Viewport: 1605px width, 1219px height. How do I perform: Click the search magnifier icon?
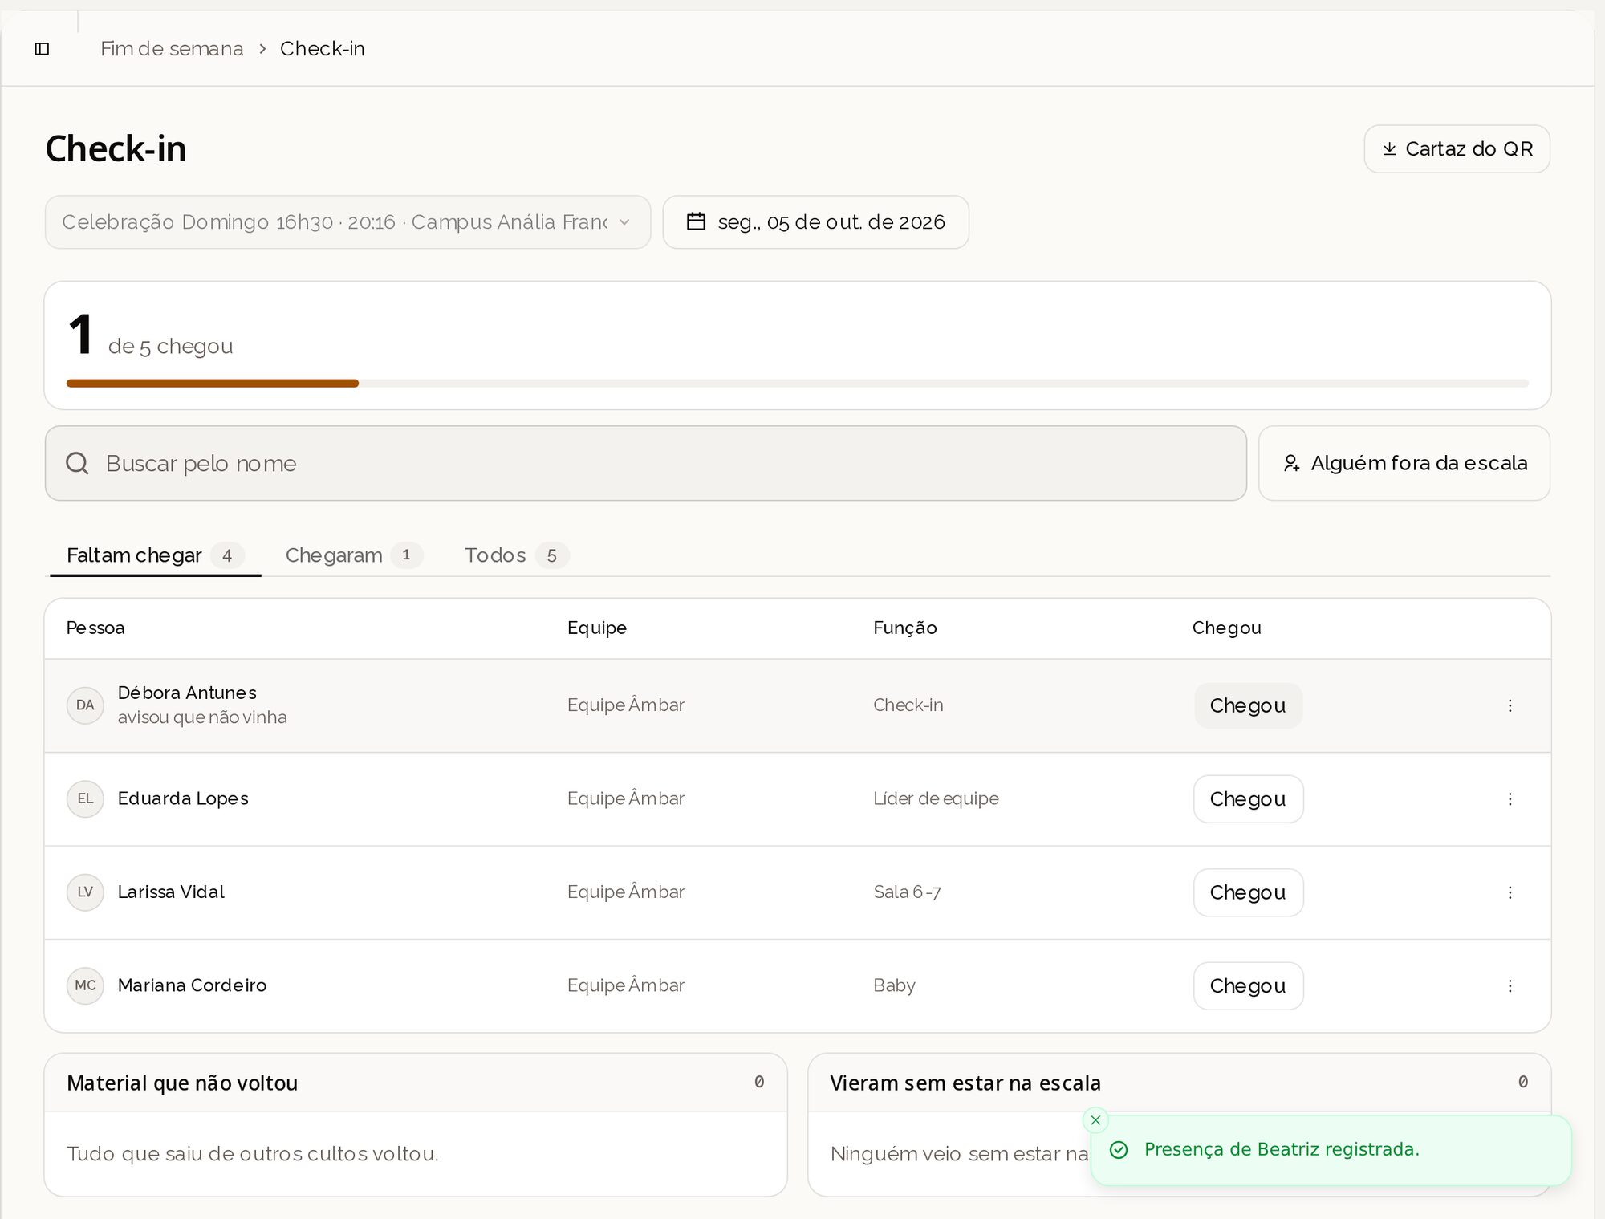pyautogui.click(x=77, y=463)
